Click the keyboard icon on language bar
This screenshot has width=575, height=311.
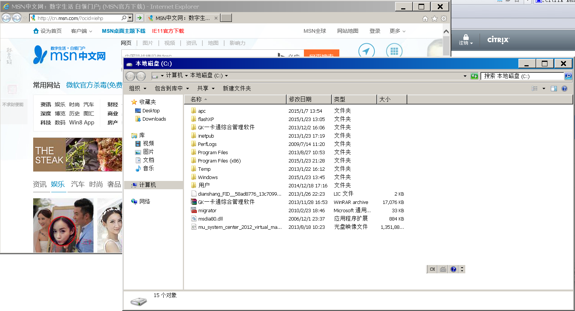click(443, 269)
